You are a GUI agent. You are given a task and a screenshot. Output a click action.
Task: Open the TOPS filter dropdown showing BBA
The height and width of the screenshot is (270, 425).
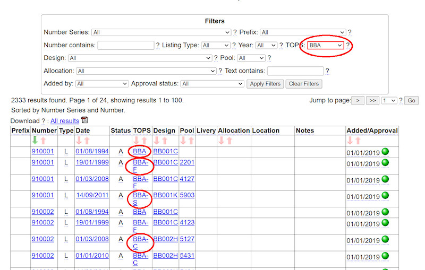click(x=326, y=46)
